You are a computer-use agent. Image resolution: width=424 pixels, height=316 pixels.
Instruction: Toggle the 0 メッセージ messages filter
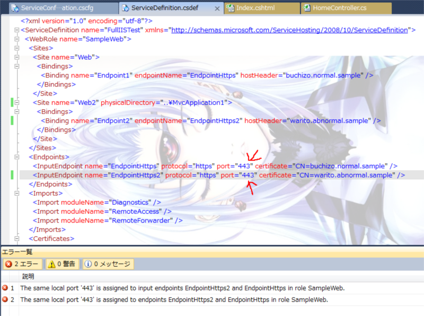tap(108, 264)
